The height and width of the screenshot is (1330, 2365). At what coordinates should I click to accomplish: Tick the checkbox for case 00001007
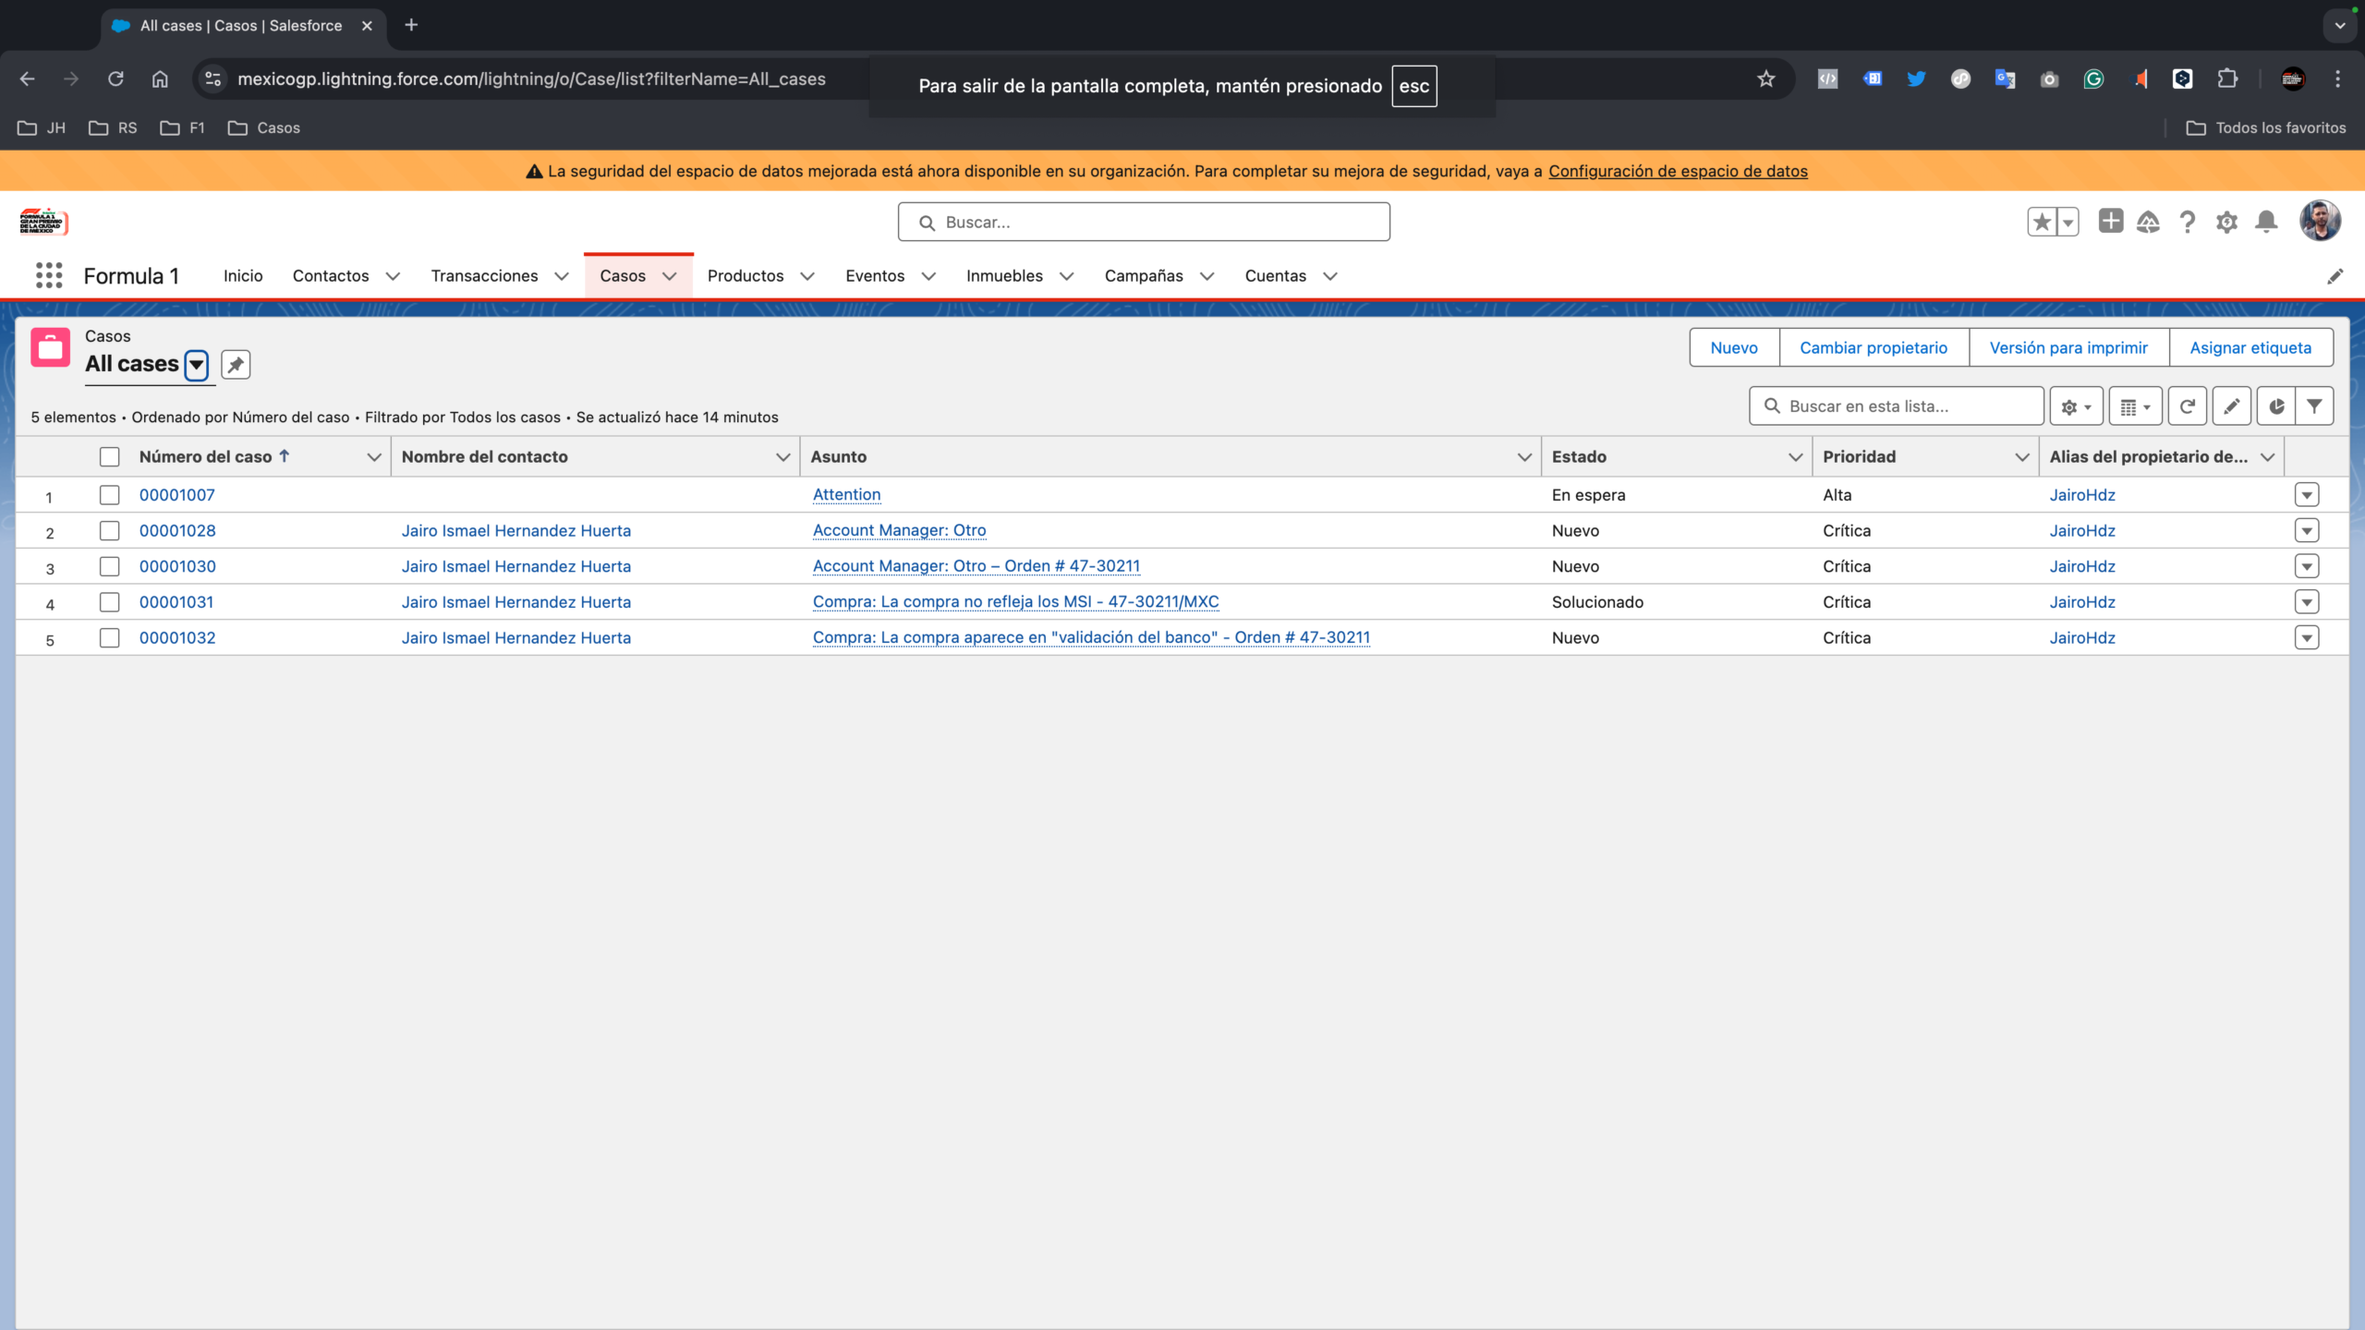pyautogui.click(x=110, y=495)
